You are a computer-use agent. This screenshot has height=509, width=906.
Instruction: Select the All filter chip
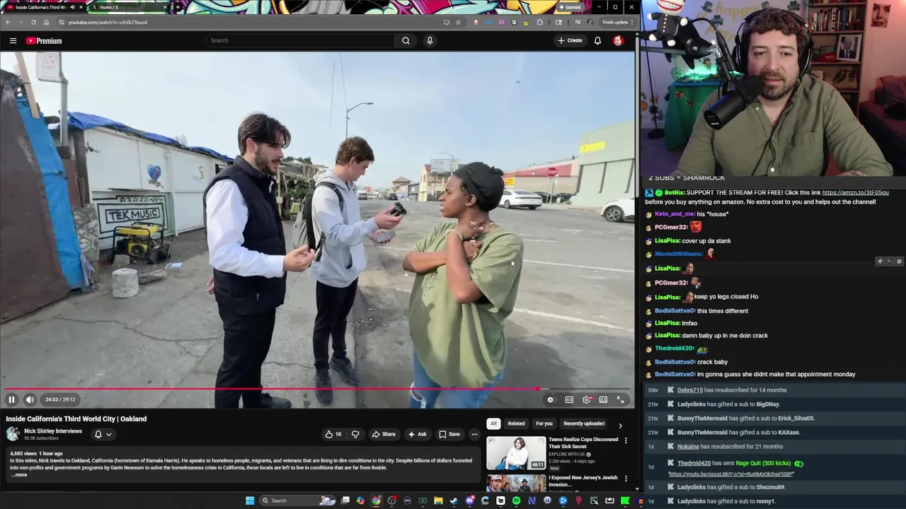pyautogui.click(x=493, y=423)
